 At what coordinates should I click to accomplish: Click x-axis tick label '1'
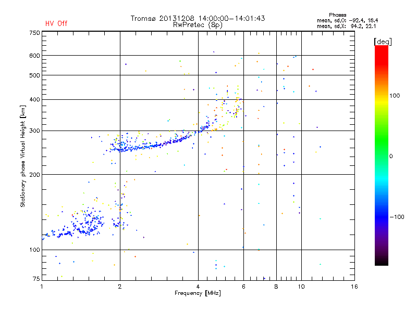pyautogui.click(x=42, y=287)
